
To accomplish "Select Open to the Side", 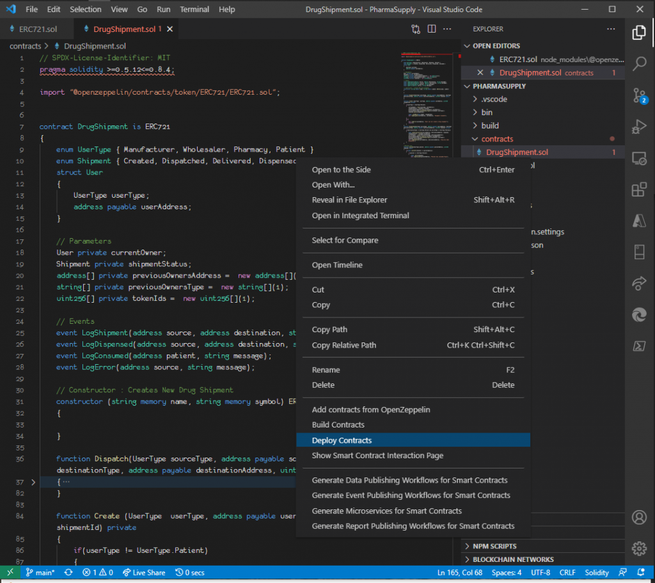I will click(x=413, y=170).
